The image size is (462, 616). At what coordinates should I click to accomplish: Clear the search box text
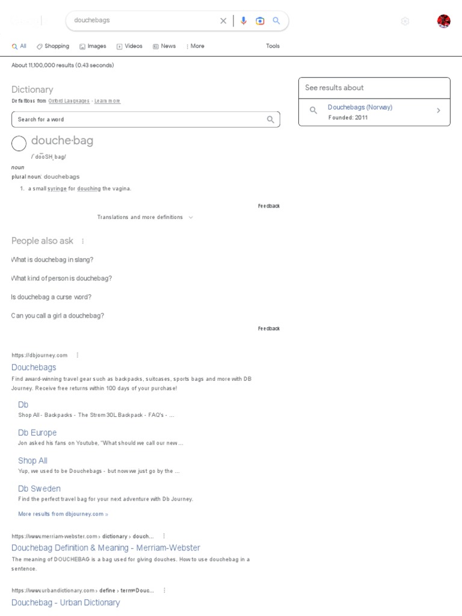coord(223,20)
